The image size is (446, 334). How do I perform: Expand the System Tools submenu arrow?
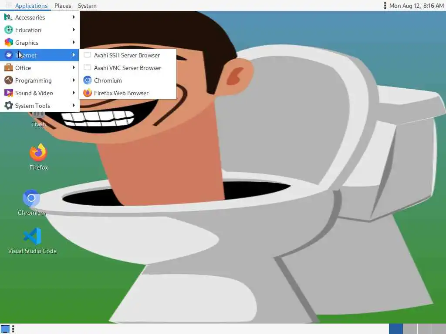[x=74, y=105]
